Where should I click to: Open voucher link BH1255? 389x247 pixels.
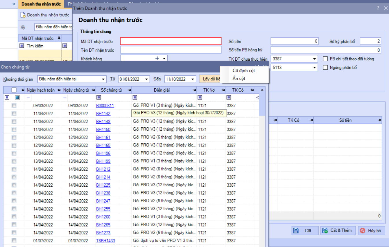(103, 209)
